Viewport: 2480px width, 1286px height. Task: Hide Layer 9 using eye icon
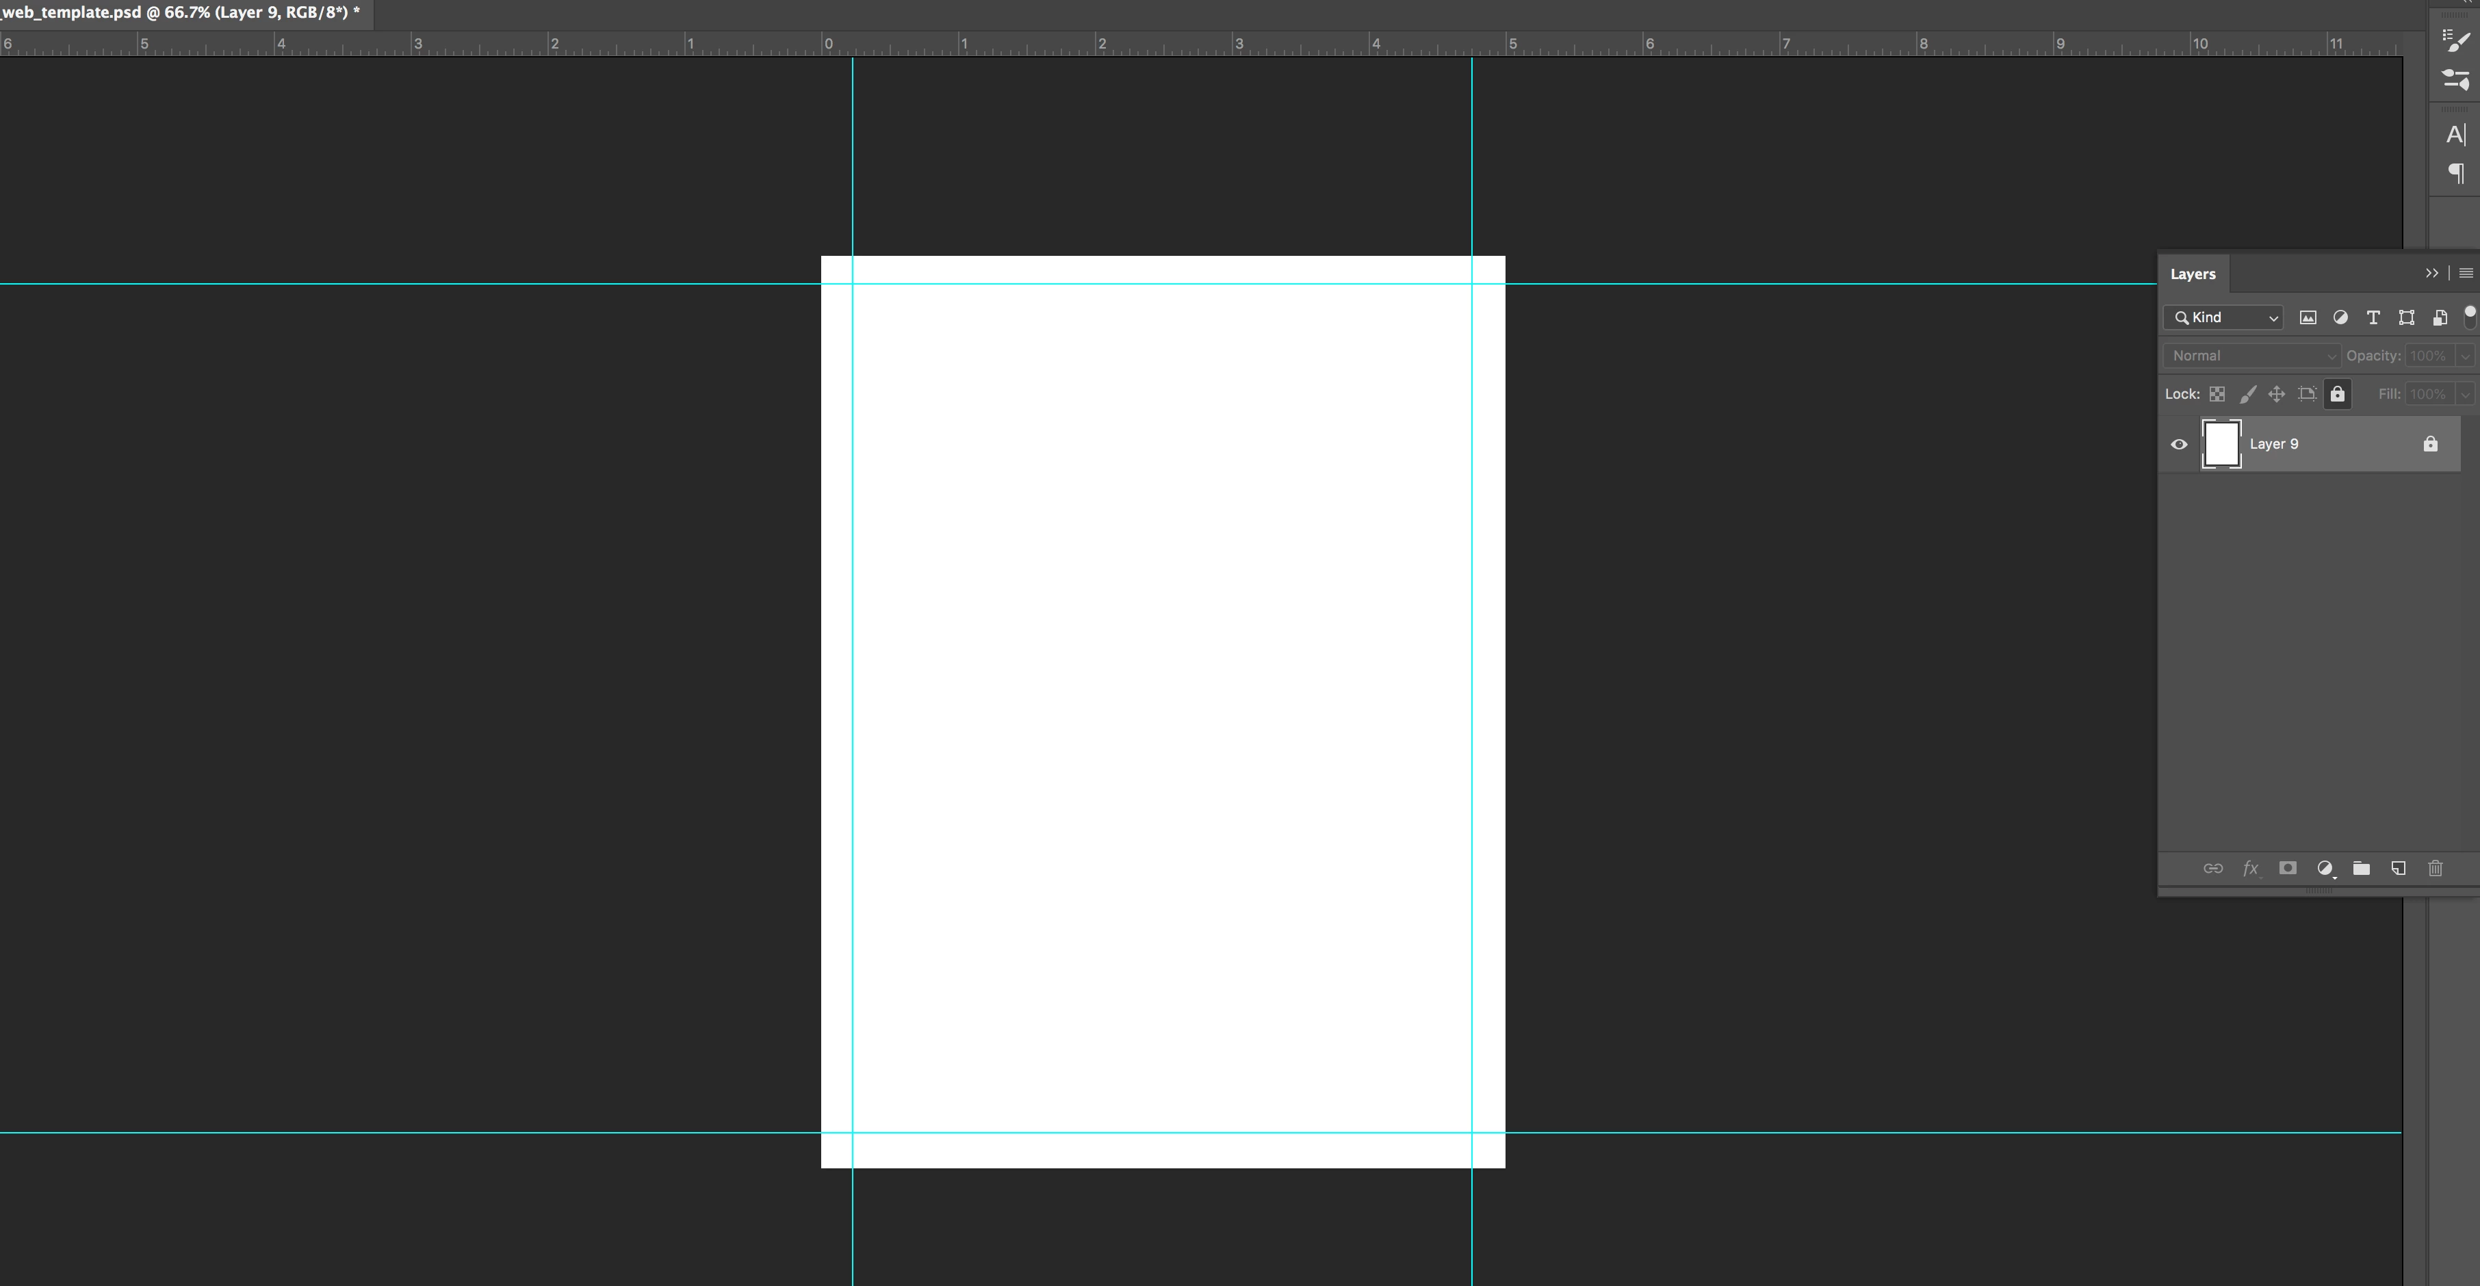click(x=2180, y=444)
